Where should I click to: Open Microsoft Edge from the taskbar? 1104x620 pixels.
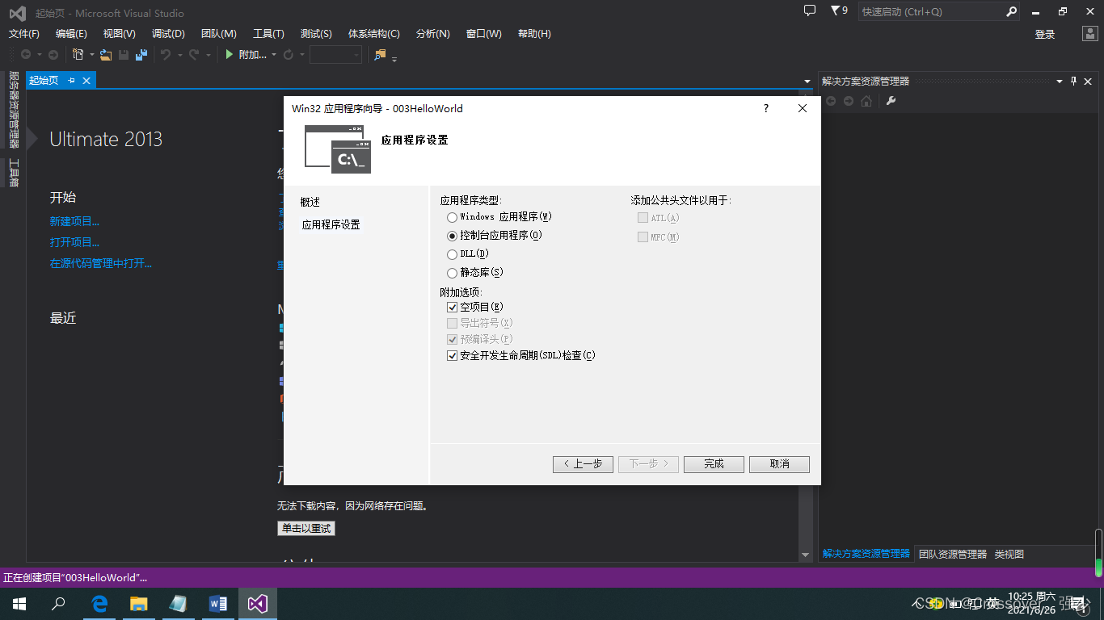coord(99,604)
